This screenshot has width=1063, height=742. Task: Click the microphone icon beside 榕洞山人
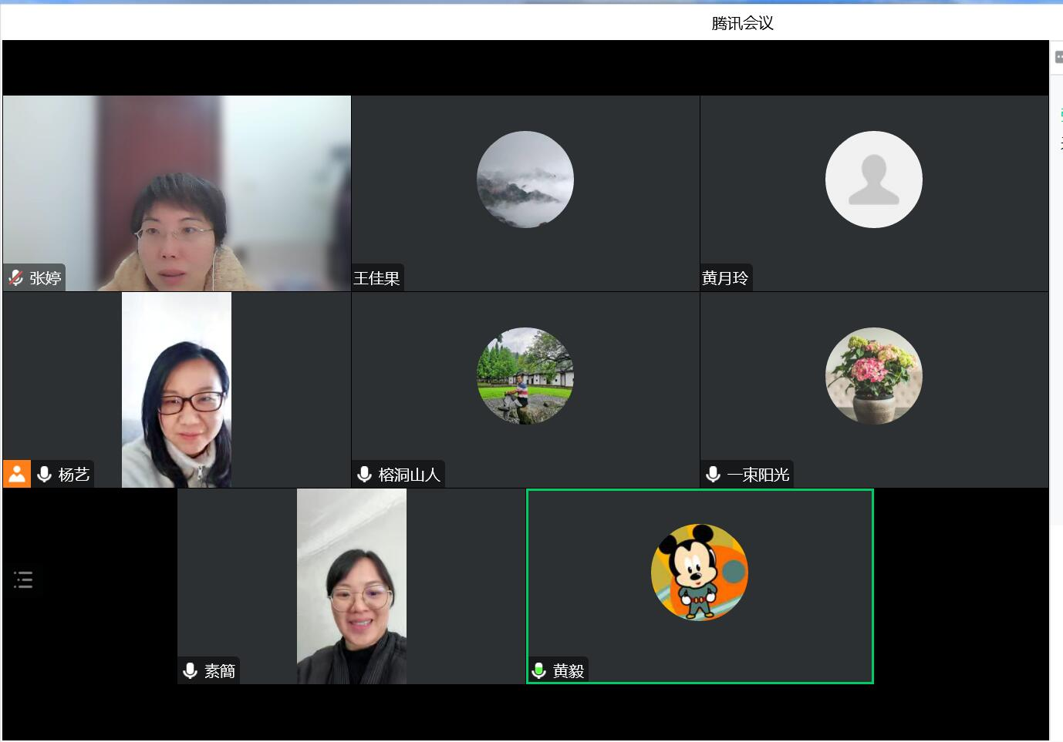pos(365,475)
